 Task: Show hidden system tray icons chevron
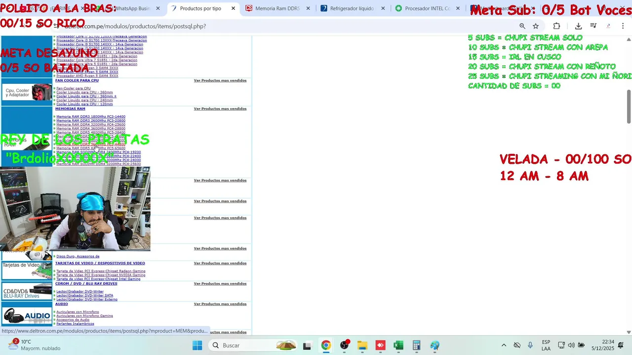[x=504, y=345]
